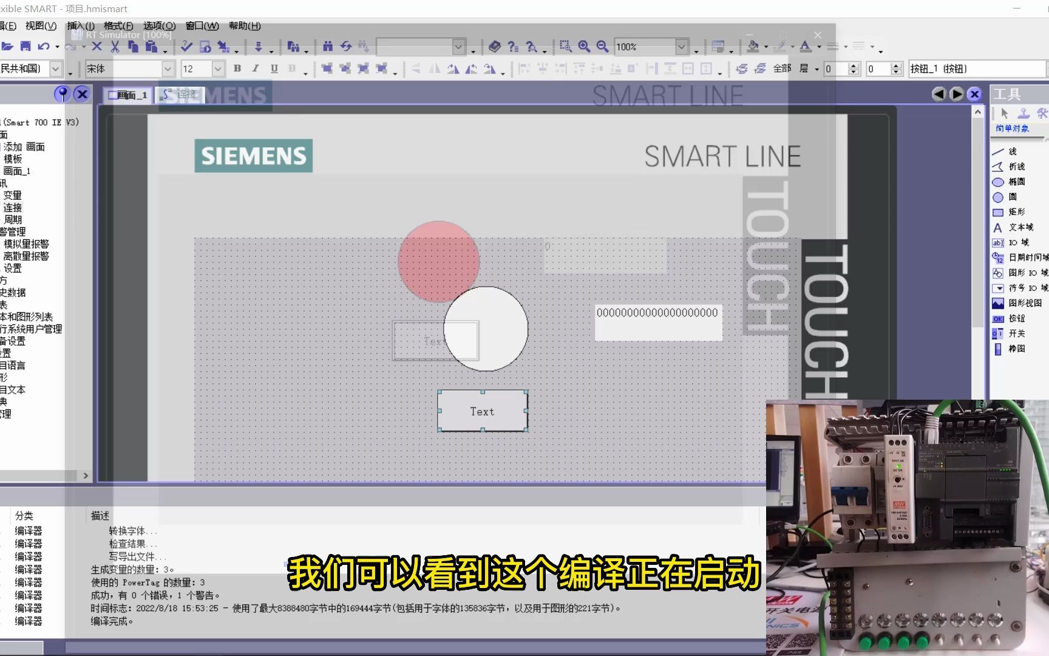Viewport: 1049px width, 656px height.
Task: Click the Find binoculars icon
Action: pyautogui.click(x=328, y=46)
